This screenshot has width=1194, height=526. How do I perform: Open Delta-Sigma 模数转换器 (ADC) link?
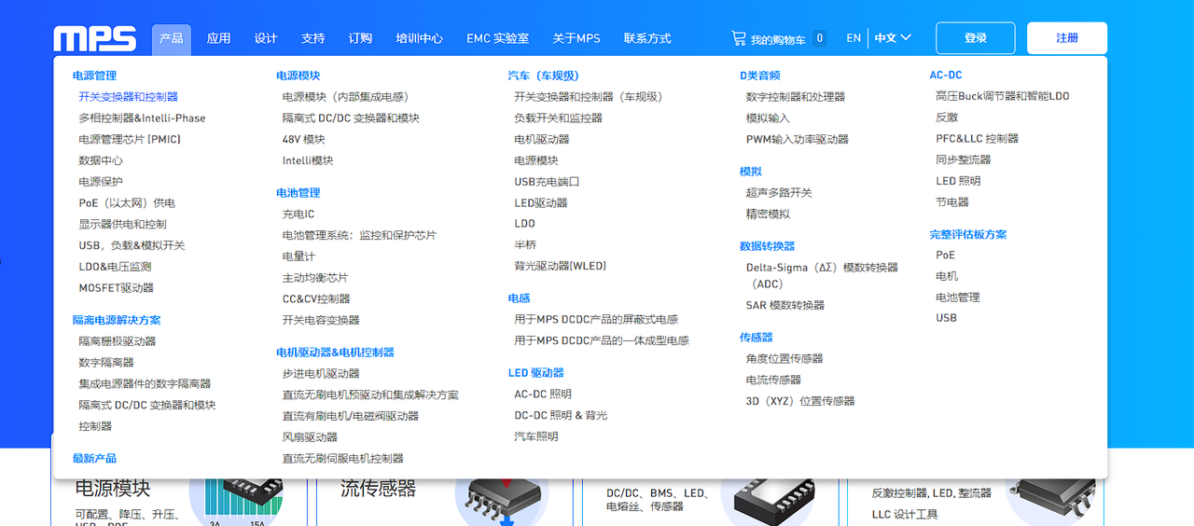822,275
